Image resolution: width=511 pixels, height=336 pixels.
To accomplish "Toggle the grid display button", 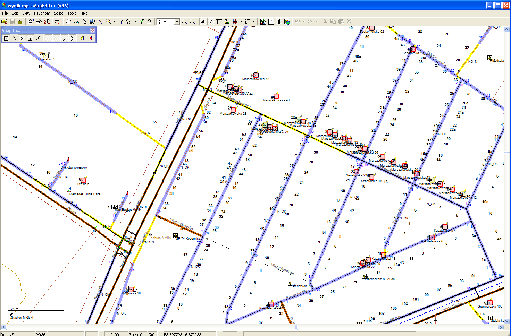I will (219, 21).
